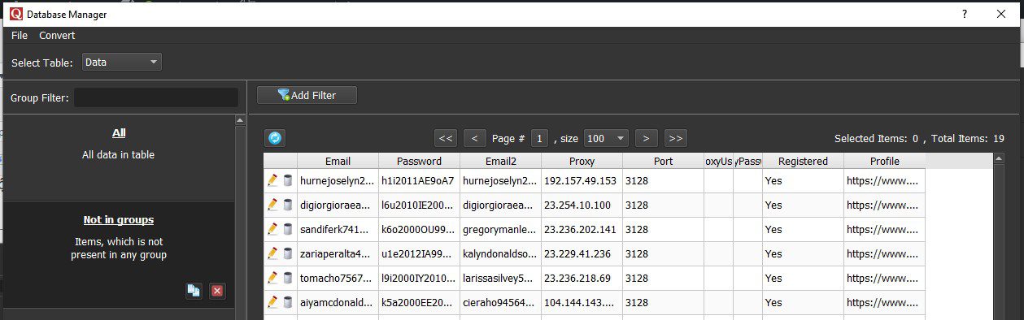
Task: Go to next page with > button
Action: pos(647,138)
